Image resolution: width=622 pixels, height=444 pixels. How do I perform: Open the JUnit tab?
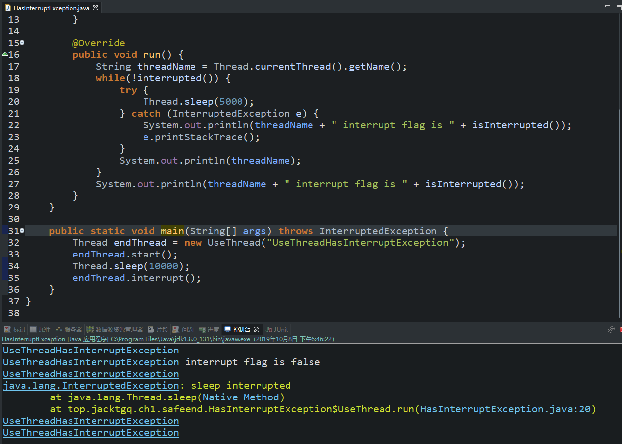(x=277, y=329)
